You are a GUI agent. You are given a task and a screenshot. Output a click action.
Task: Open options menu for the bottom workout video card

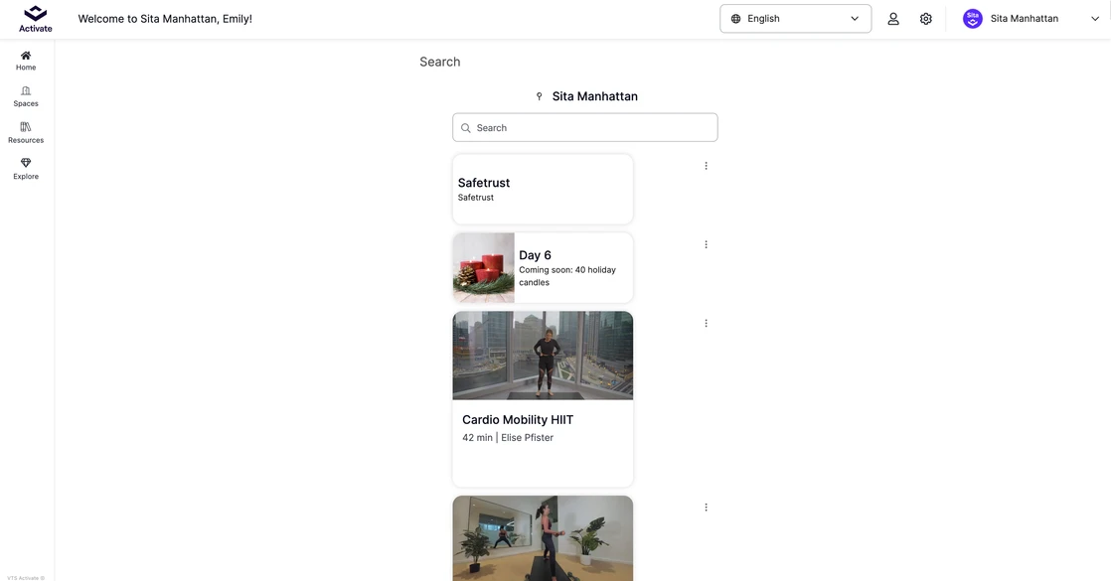click(706, 508)
